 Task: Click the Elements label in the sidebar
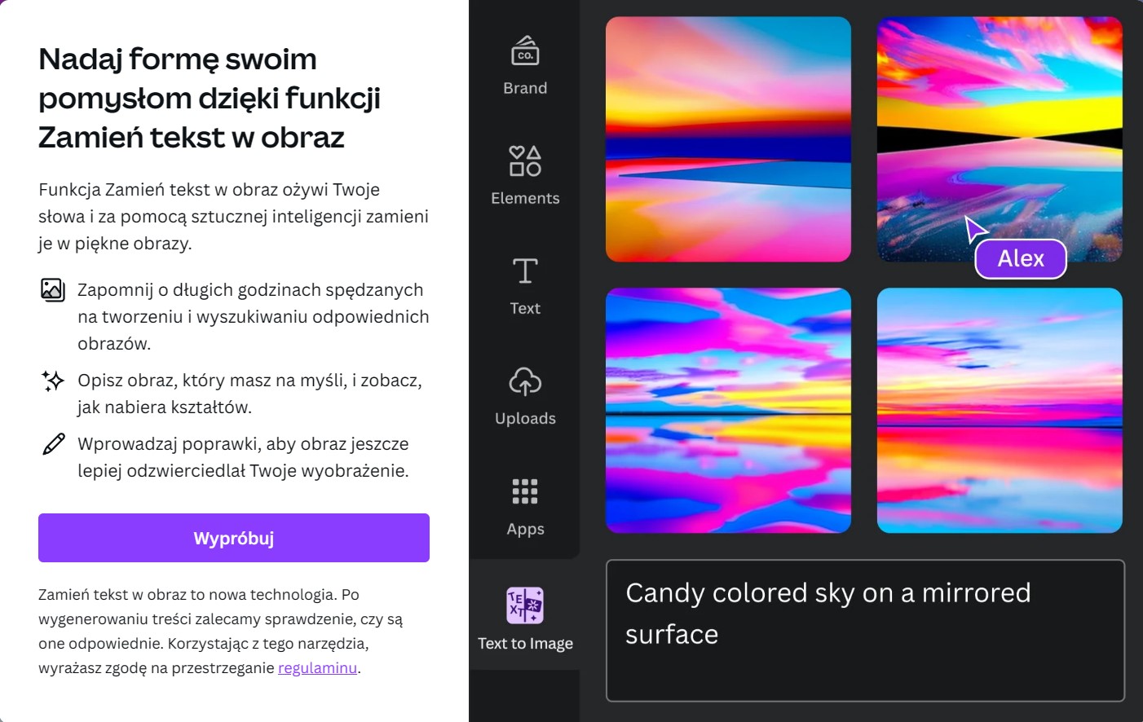(x=525, y=197)
